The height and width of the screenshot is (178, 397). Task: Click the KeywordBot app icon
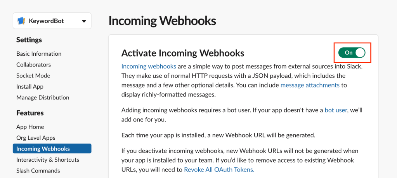tap(21, 21)
